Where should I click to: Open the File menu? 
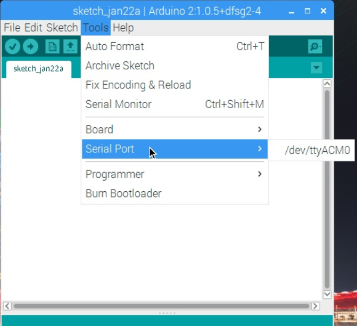click(12, 28)
